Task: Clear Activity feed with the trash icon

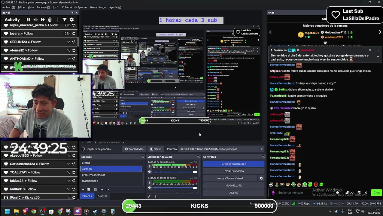Action: [50, 19]
